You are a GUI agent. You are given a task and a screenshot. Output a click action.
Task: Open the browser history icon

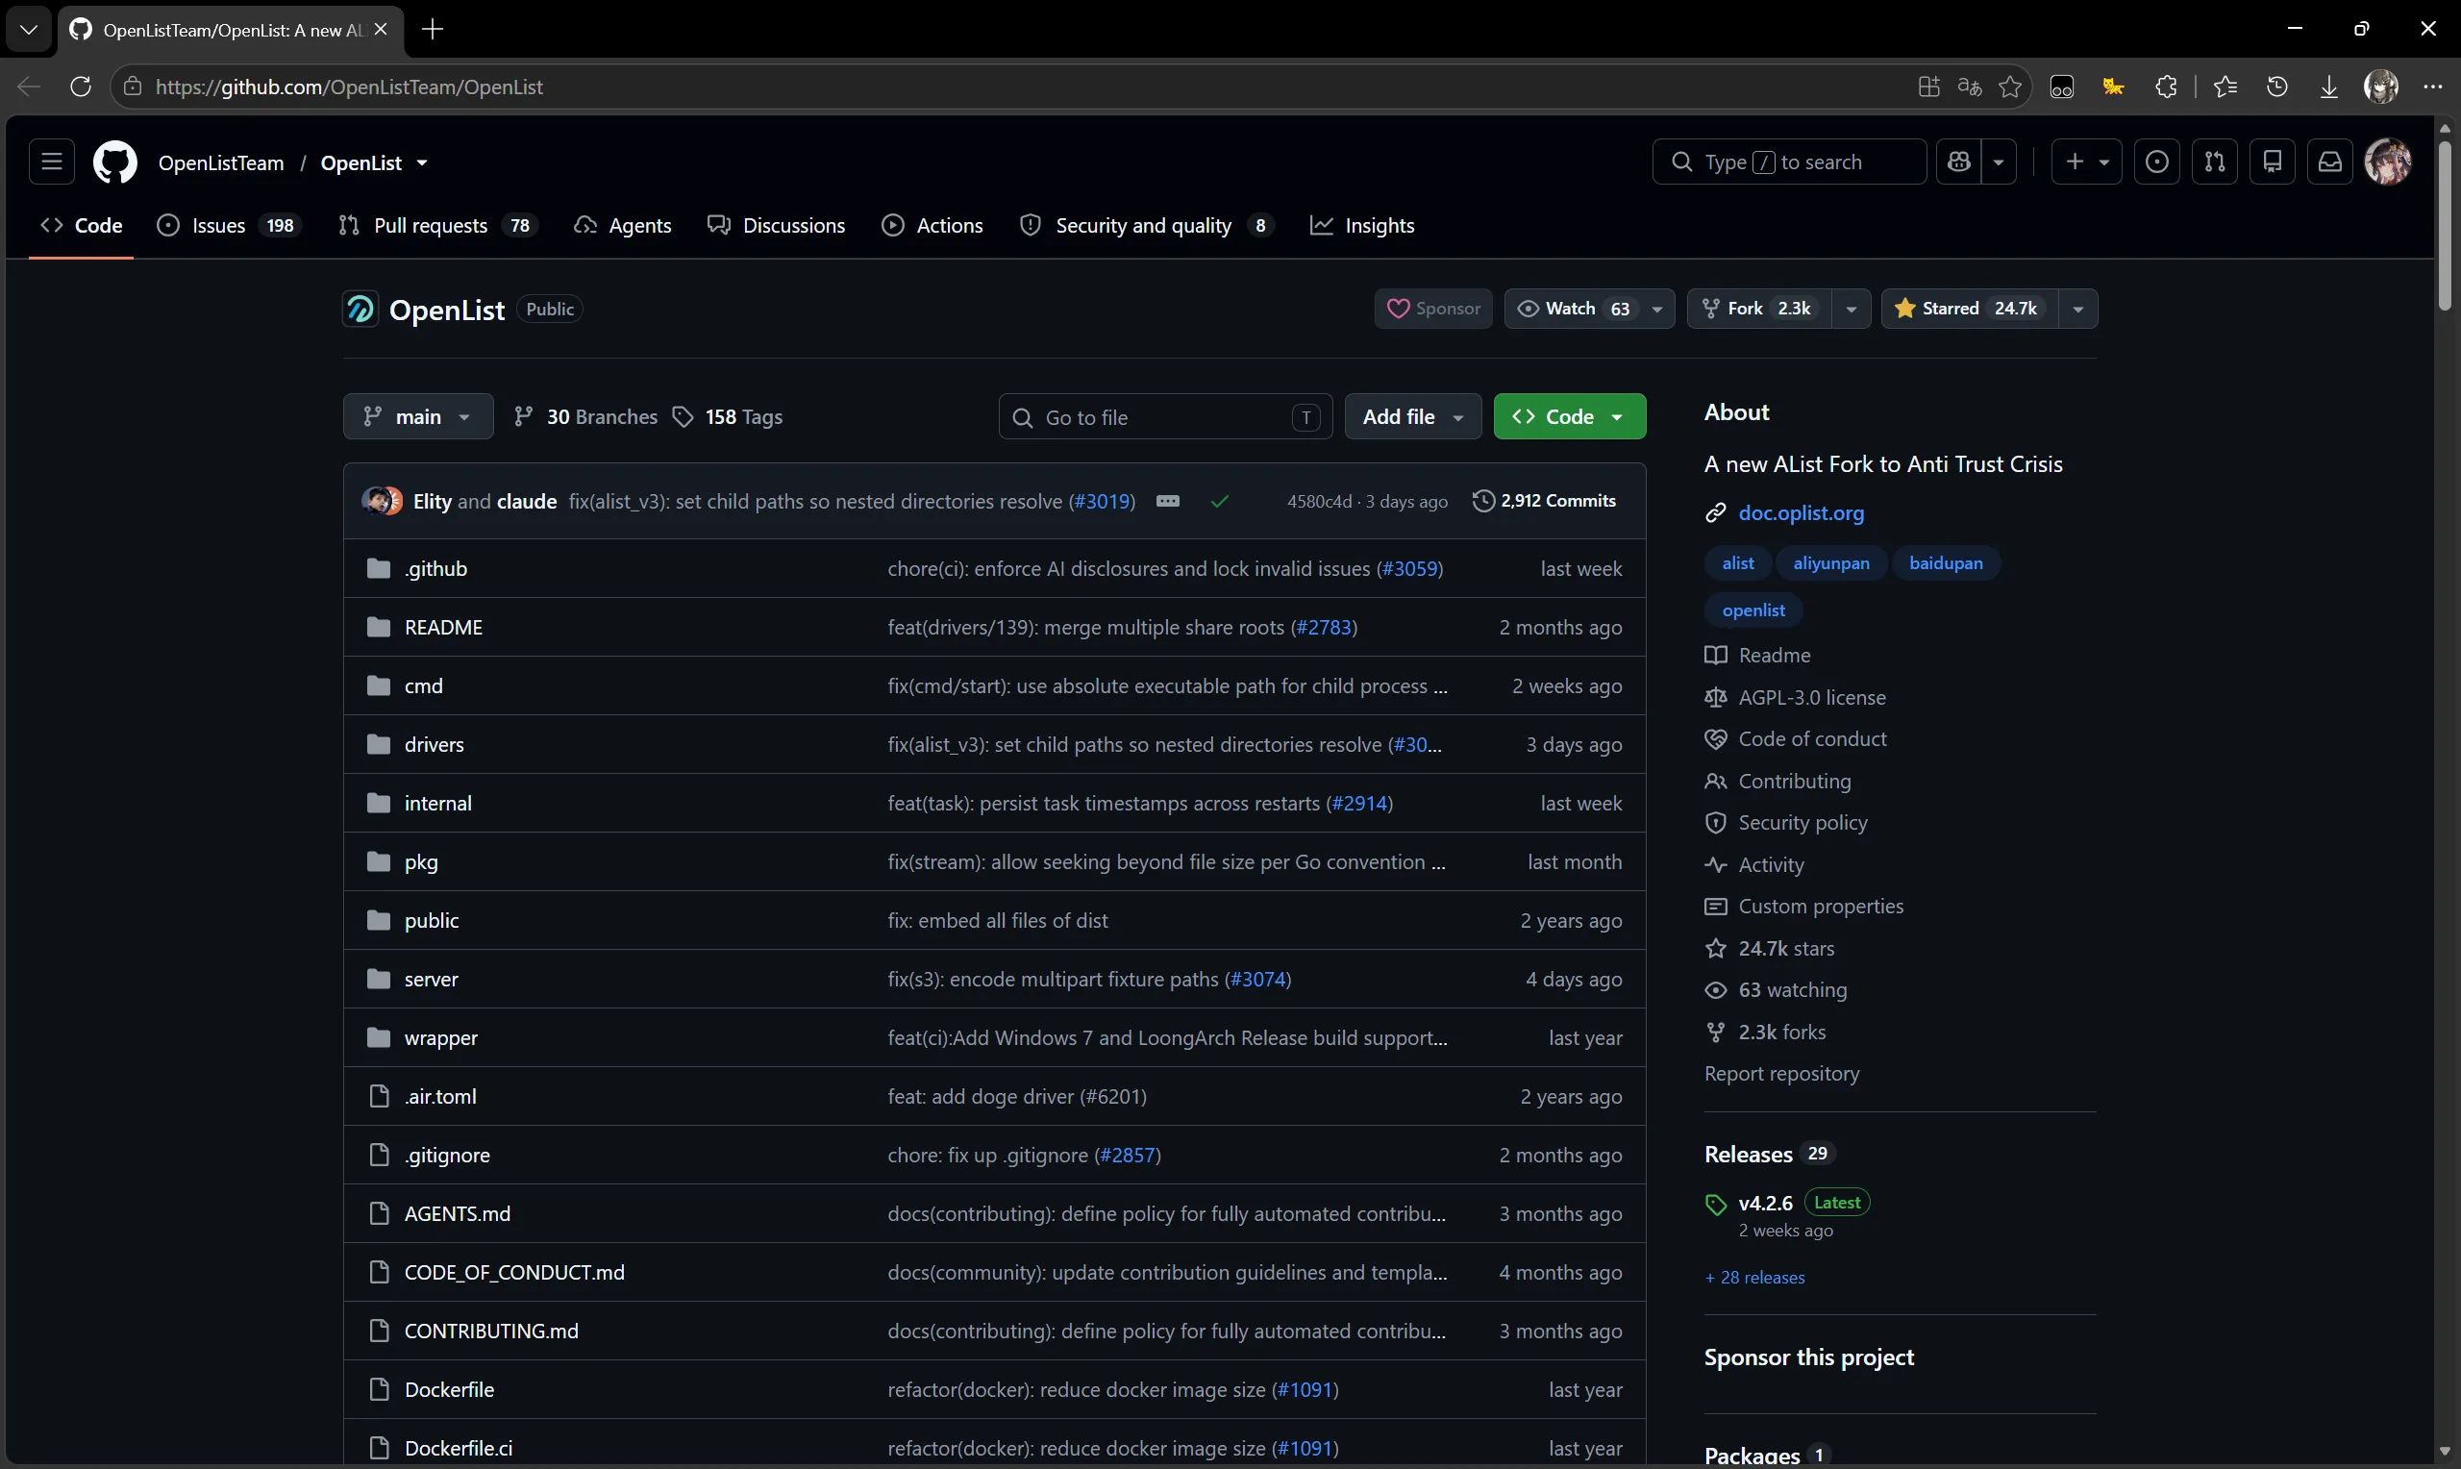coord(2277,87)
